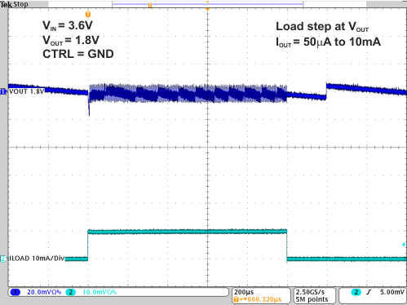Select the orange trigger position marker
This screenshot has width=407, height=305.
pyautogui.click(x=88, y=14)
